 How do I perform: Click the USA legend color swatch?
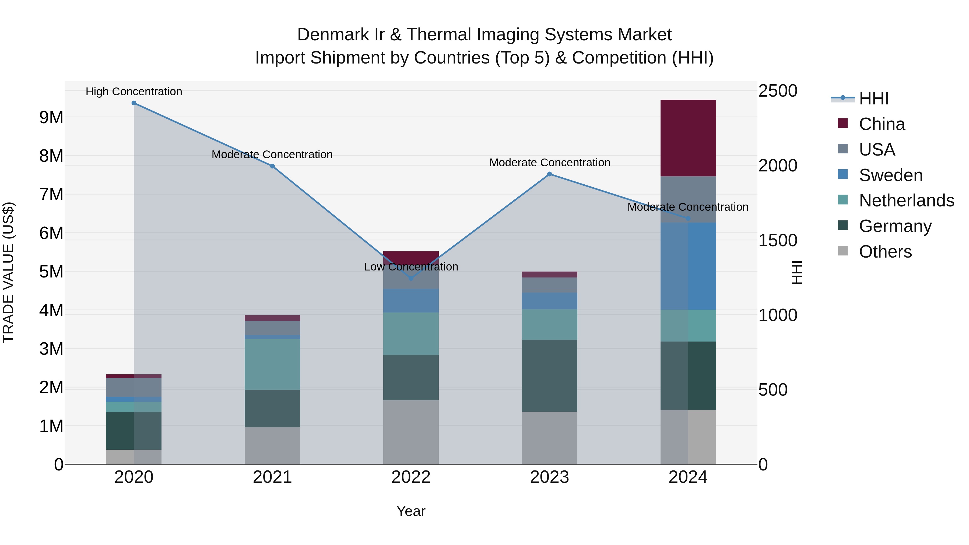(843, 149)
